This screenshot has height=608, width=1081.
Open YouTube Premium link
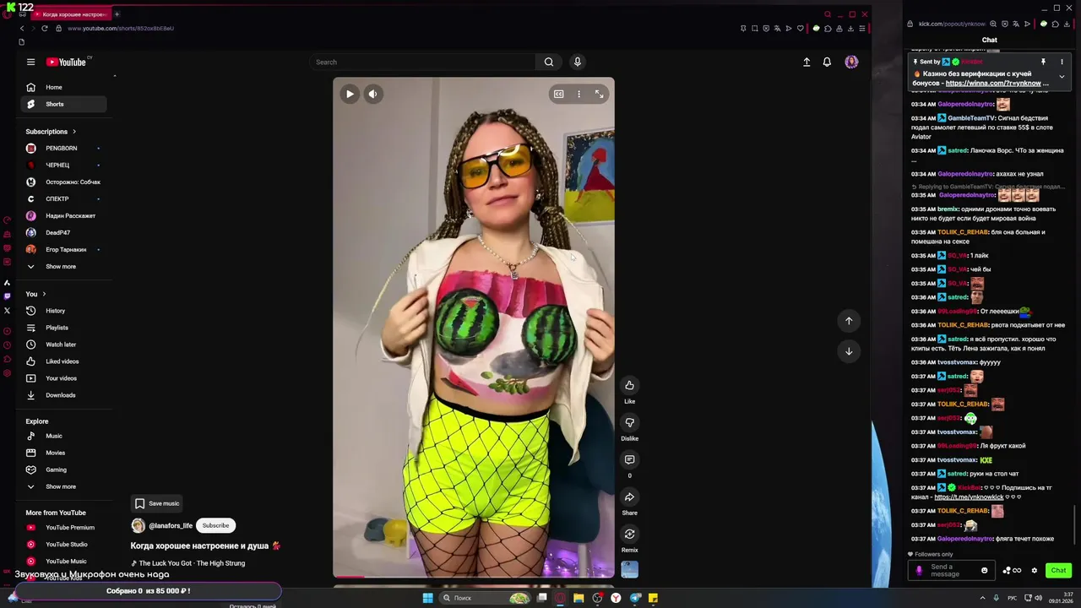(64, 527)
